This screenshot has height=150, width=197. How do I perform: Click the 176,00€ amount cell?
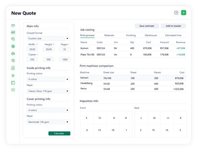164,55
